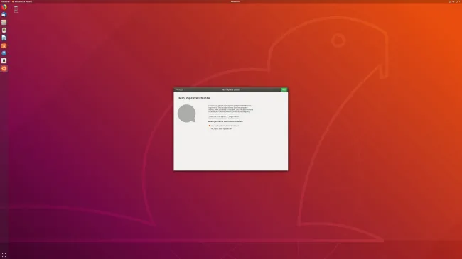The height and width of the screenshot is (259, 462).
Task: Launch Firefox from the dock
Action: 4,7
